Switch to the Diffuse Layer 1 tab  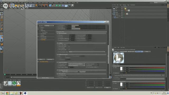tap(139, 52)
